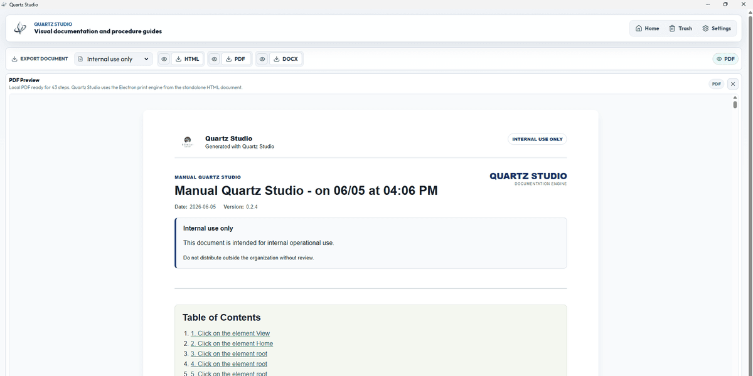753x376 pixels.
Task: Click 'Visual documentation and procedure guides' tagline
Action: point(98,31)
